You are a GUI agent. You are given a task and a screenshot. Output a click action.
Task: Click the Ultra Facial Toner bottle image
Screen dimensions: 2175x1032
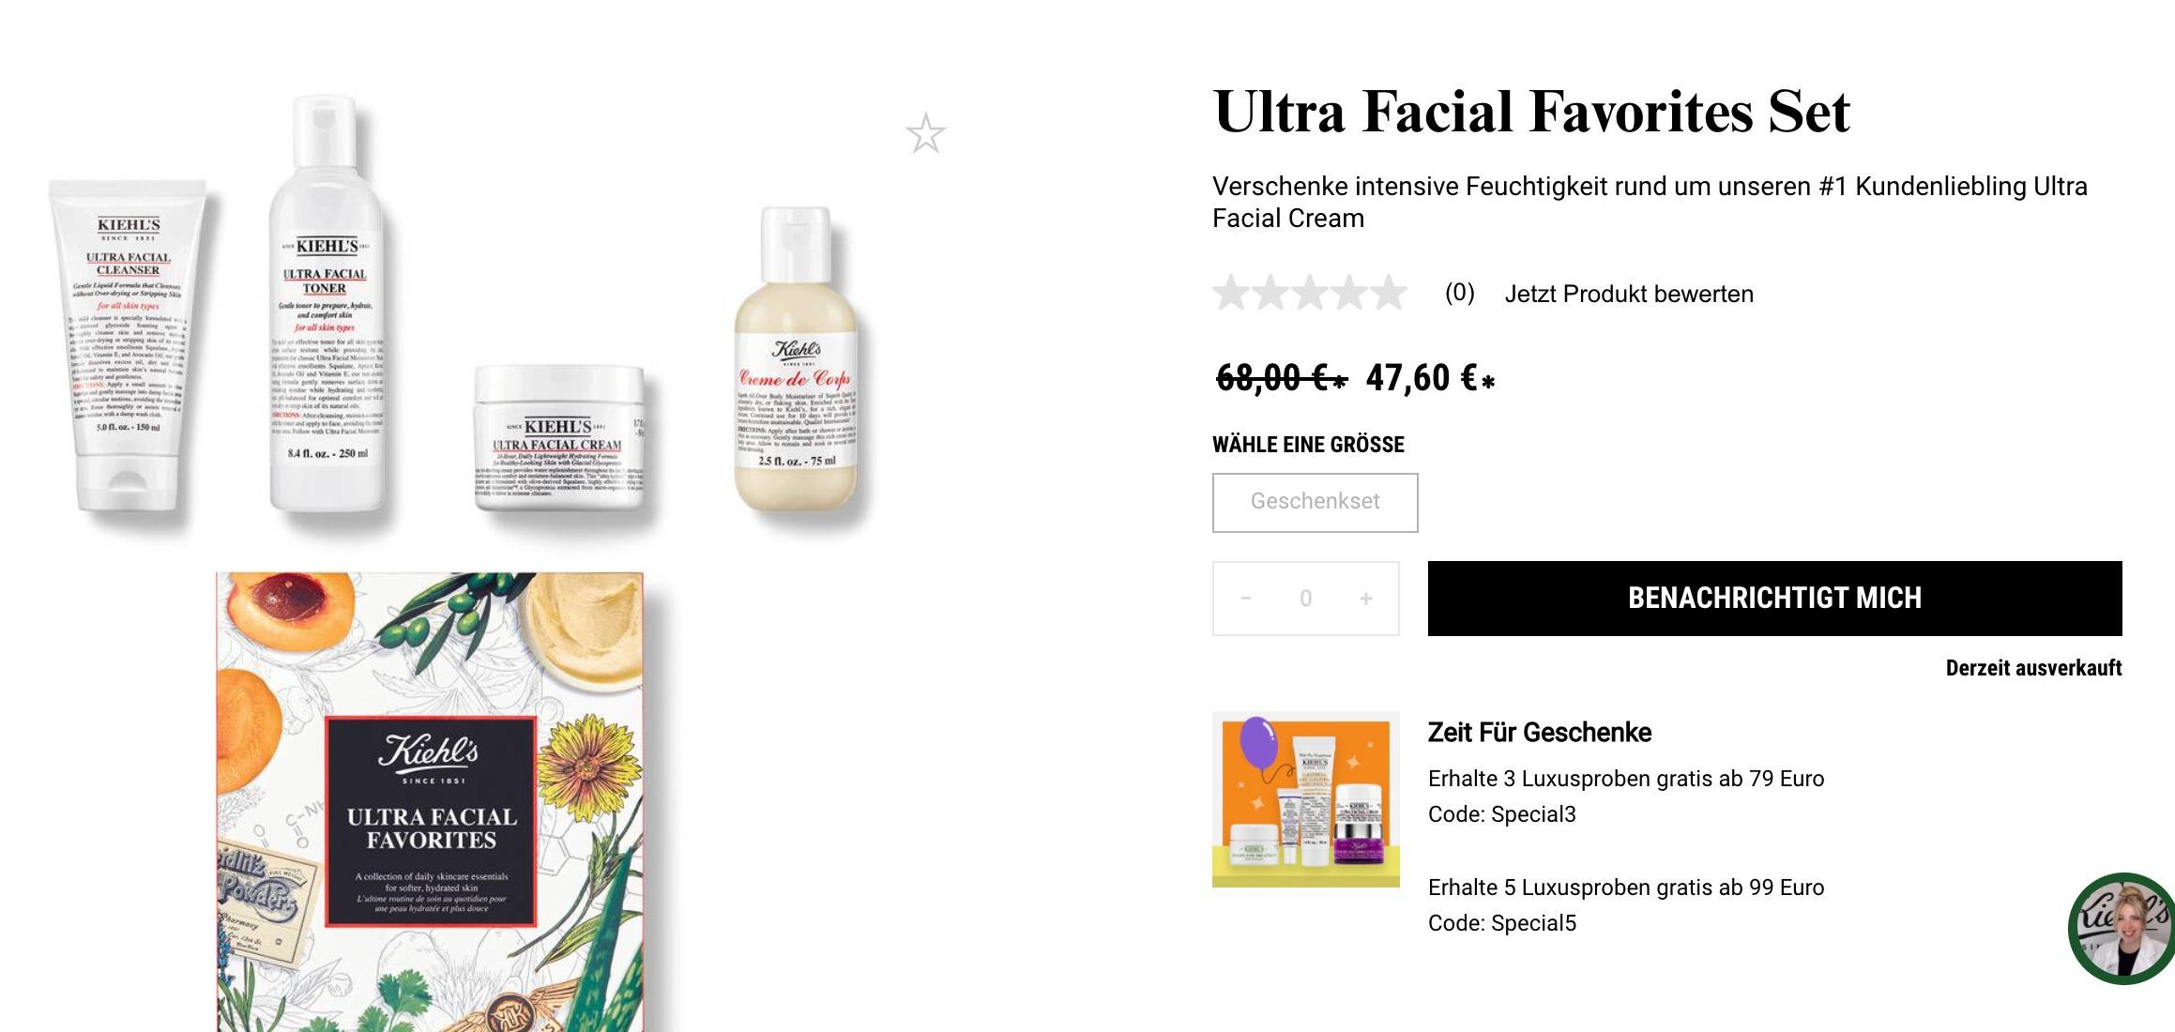click(x=327, y=305)
